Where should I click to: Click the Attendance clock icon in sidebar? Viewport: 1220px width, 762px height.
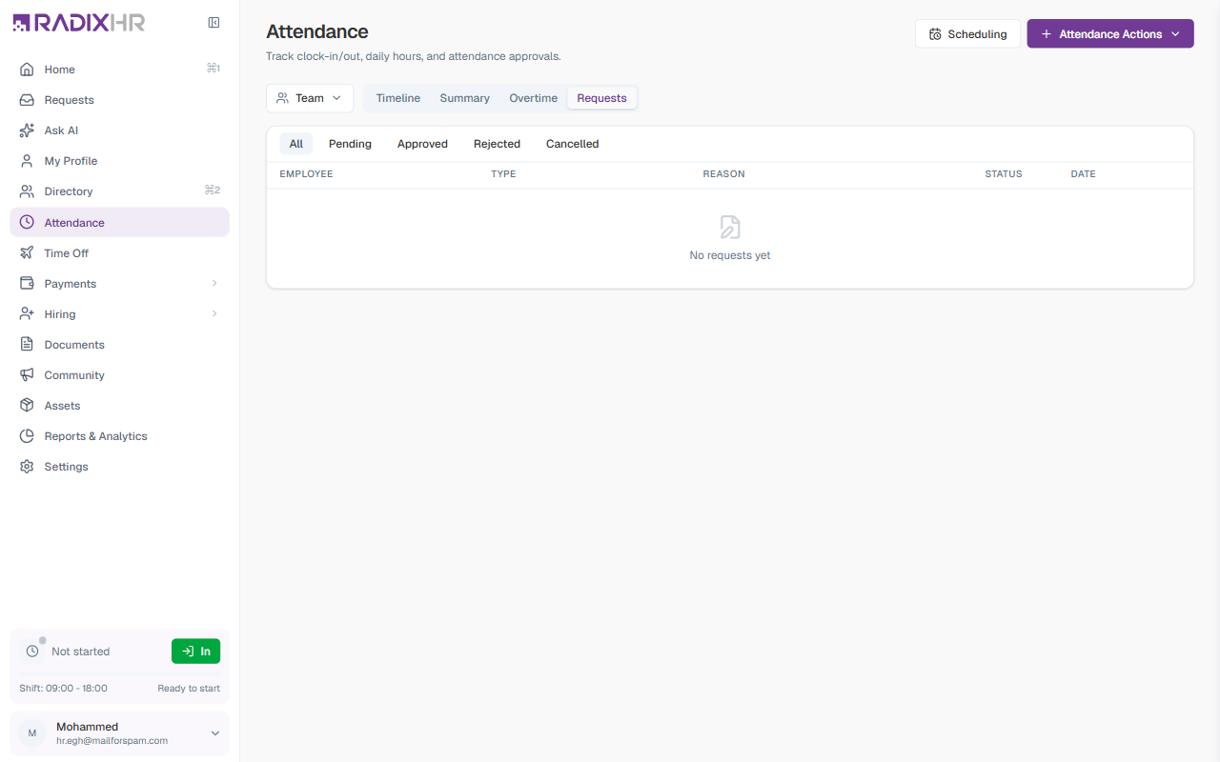tap(27, 222)
